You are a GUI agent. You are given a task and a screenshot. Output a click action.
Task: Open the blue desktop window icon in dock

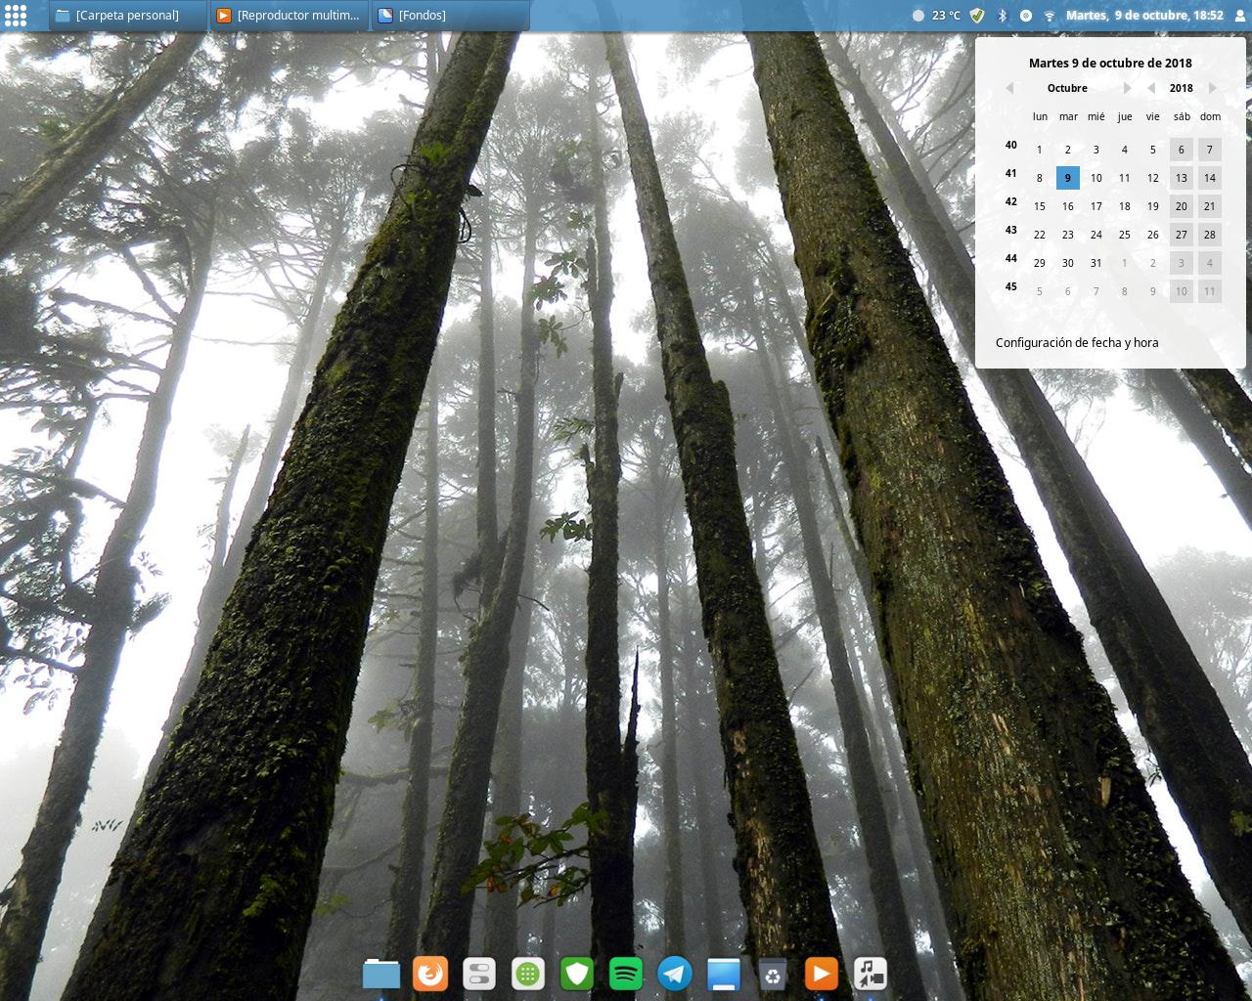724,974
